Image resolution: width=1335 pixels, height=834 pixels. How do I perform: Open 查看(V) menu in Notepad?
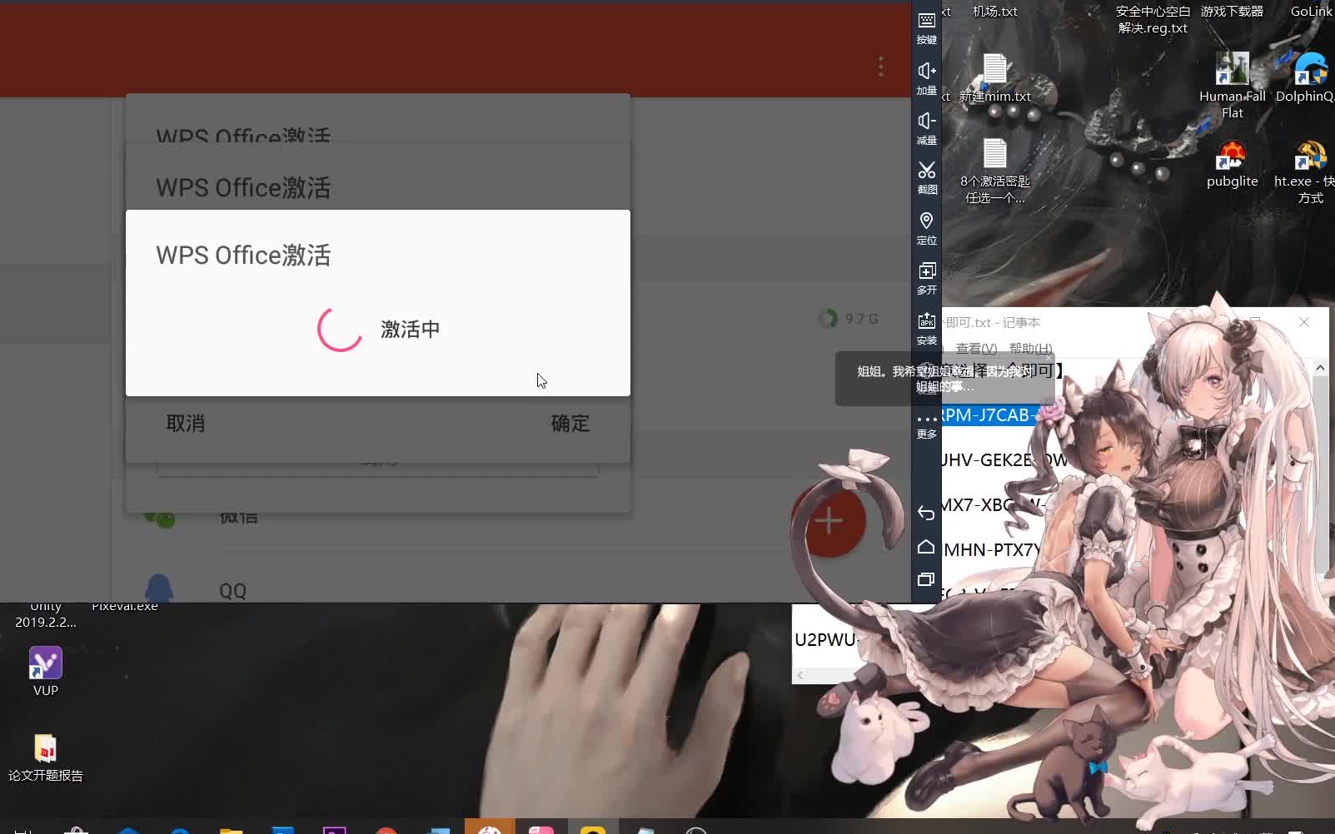click(976, 349)
